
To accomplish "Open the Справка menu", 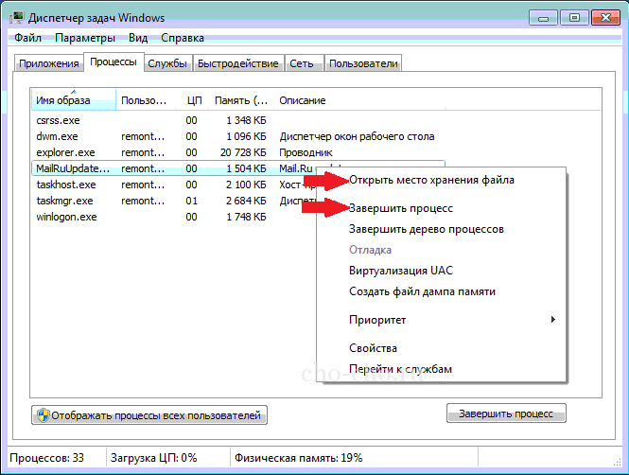I will coord(181,38).
